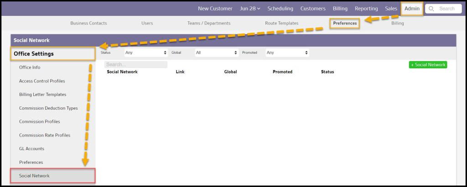
Task: Open the Route Templates tab
Action: (281, 23)
